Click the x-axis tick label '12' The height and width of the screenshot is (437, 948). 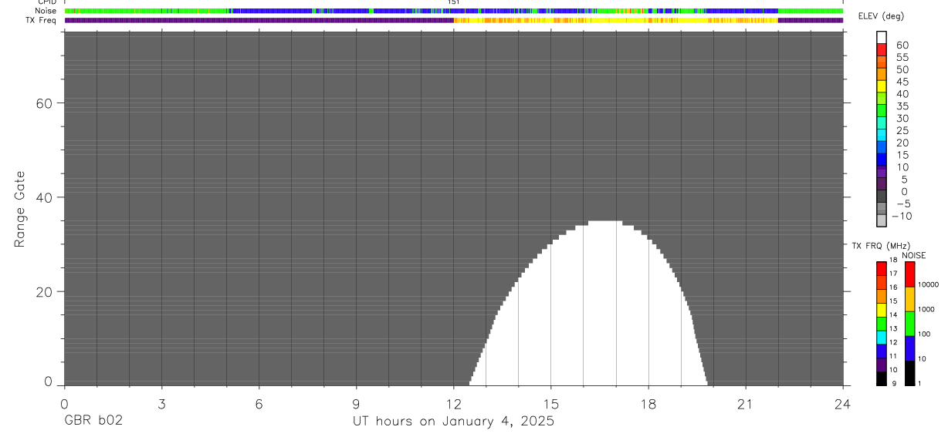(453, 404)
